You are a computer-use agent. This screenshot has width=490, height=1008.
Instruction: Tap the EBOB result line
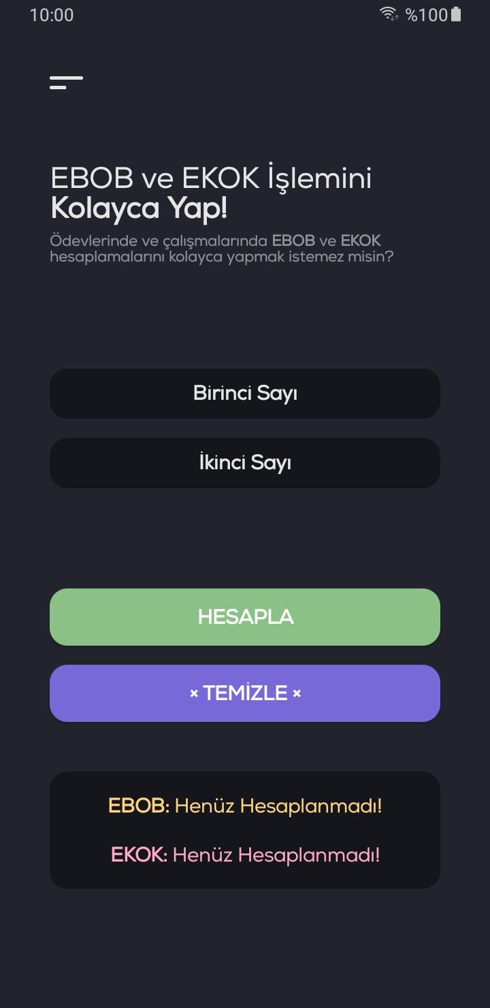[245, 806]
